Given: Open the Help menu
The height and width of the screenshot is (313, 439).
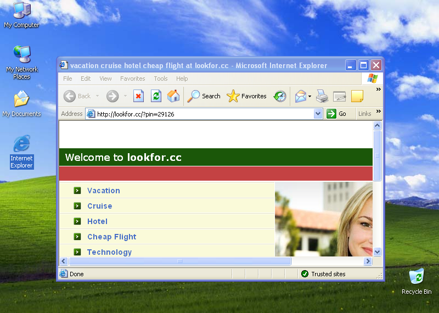Looking at the screenshot, I should click(x=182, y=79).
